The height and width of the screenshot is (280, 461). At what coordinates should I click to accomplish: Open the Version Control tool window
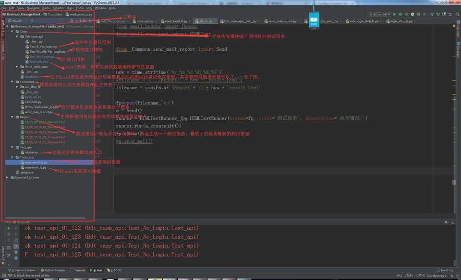click(22, 270)
